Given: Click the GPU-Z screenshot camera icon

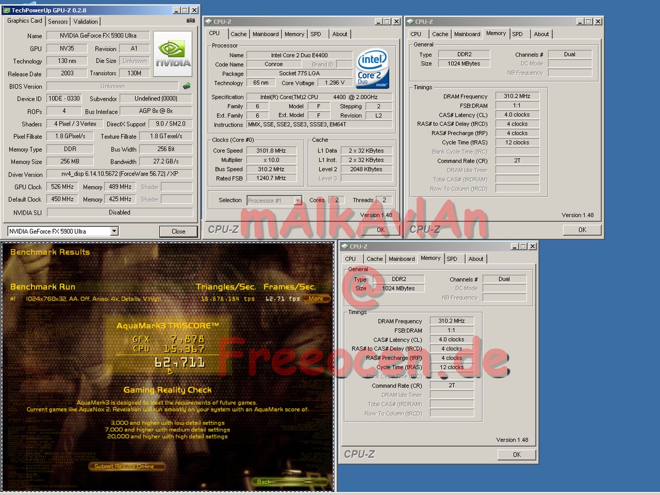Looking at the screenshot, I should point(191,20).
